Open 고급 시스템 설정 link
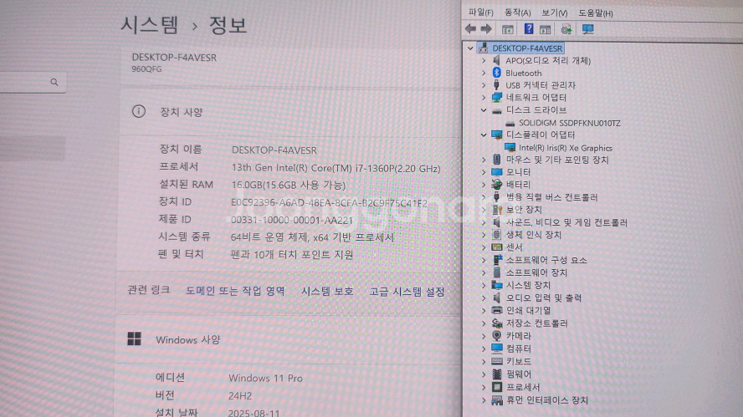743x417 pixels. [x=407, y=291]
